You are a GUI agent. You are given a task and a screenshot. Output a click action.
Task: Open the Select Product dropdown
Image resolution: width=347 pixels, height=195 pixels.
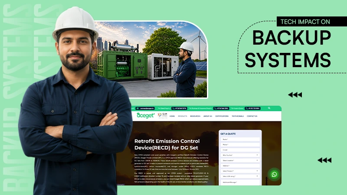240,171
